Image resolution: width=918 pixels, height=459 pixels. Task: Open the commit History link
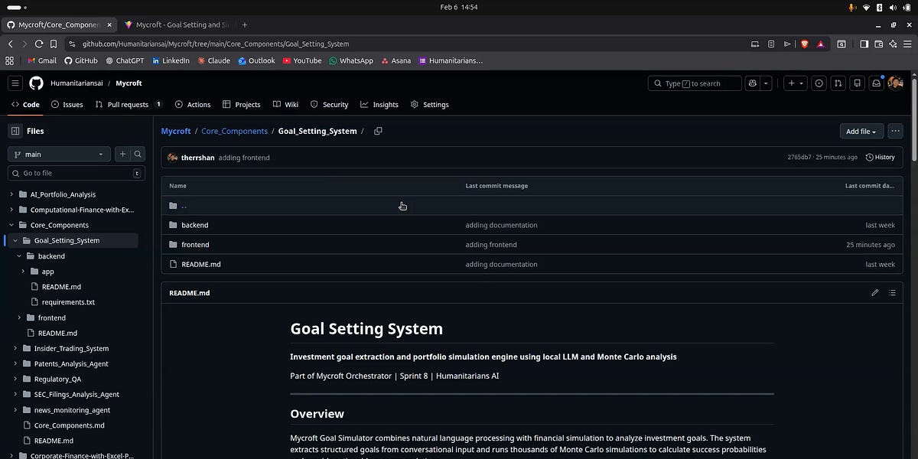coord(880,157)
